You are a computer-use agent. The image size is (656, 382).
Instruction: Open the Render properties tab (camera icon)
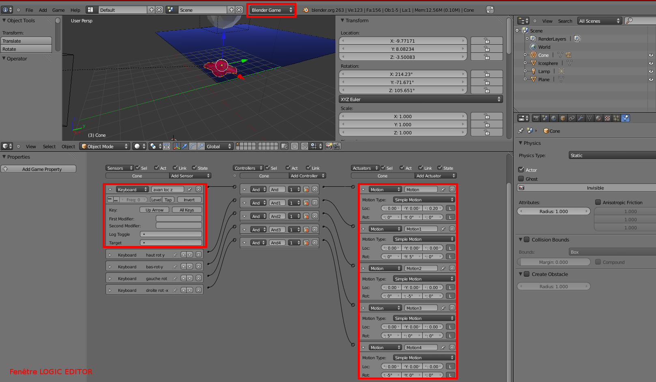point(536,118)
